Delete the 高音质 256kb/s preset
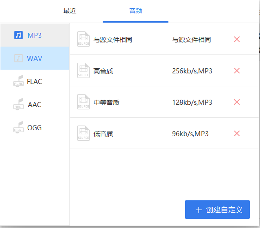The height and width of the screenshot is (228, 260). (x=237, y=71)
